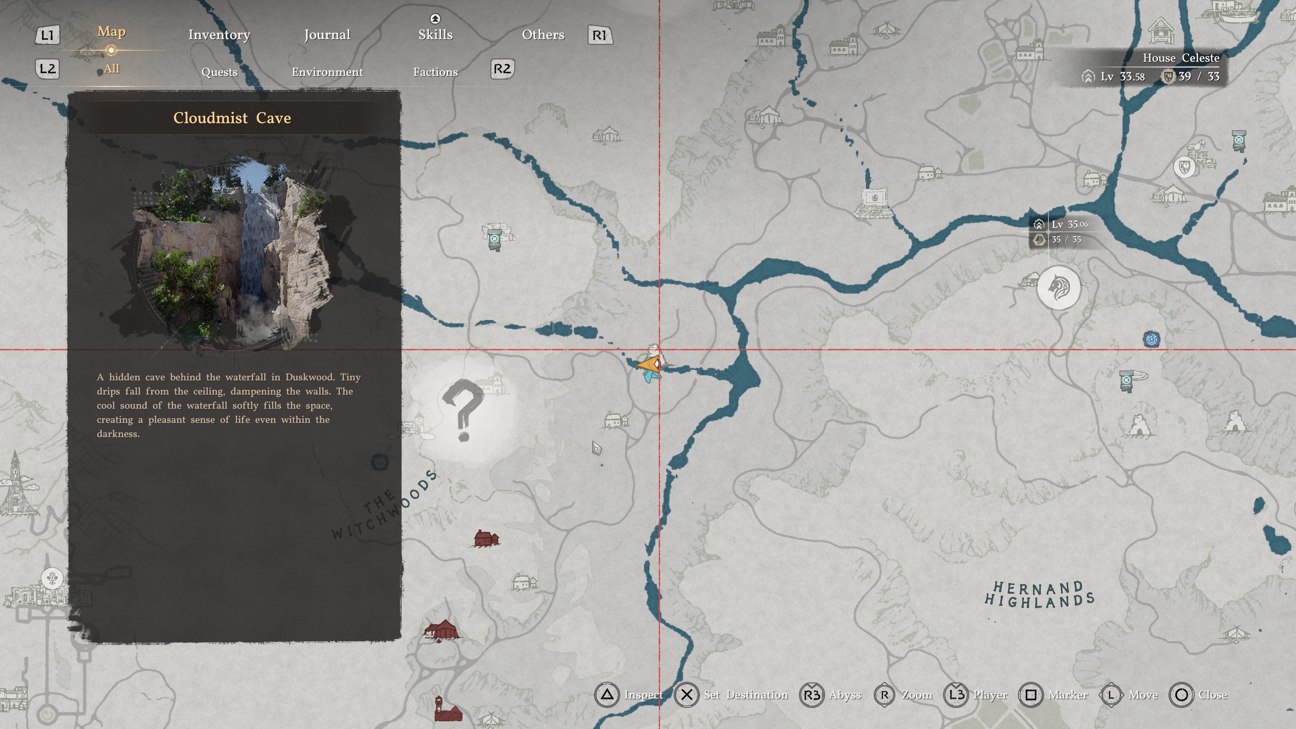This screenshot has width=1296, height=729.
Task: Click the Inspect triangle button
Action: pos(607,695)
